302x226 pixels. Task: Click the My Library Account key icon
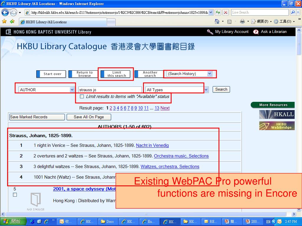(210, 32)
